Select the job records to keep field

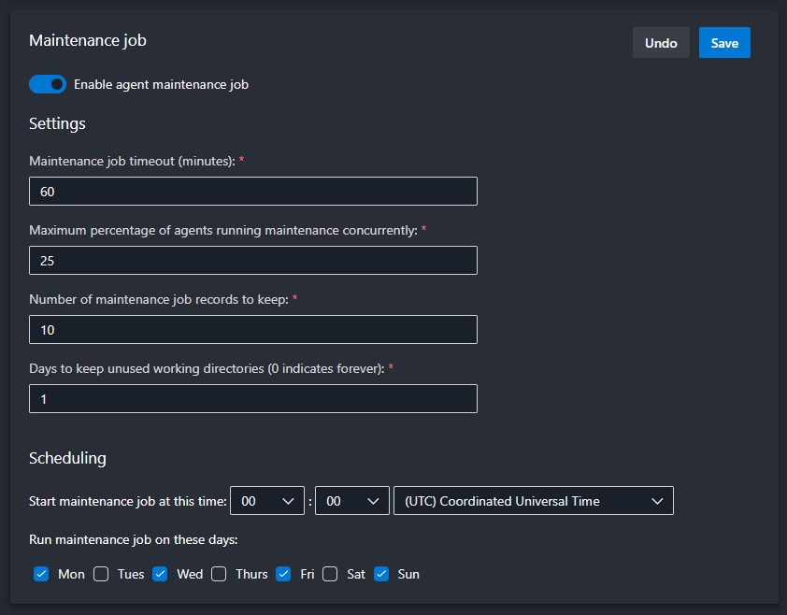pos(253,330)
